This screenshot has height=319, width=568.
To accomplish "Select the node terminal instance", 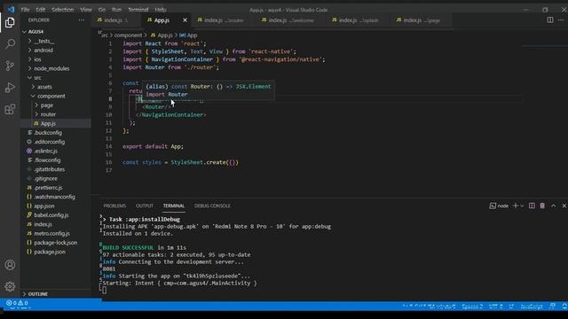I will pos(499,206).
